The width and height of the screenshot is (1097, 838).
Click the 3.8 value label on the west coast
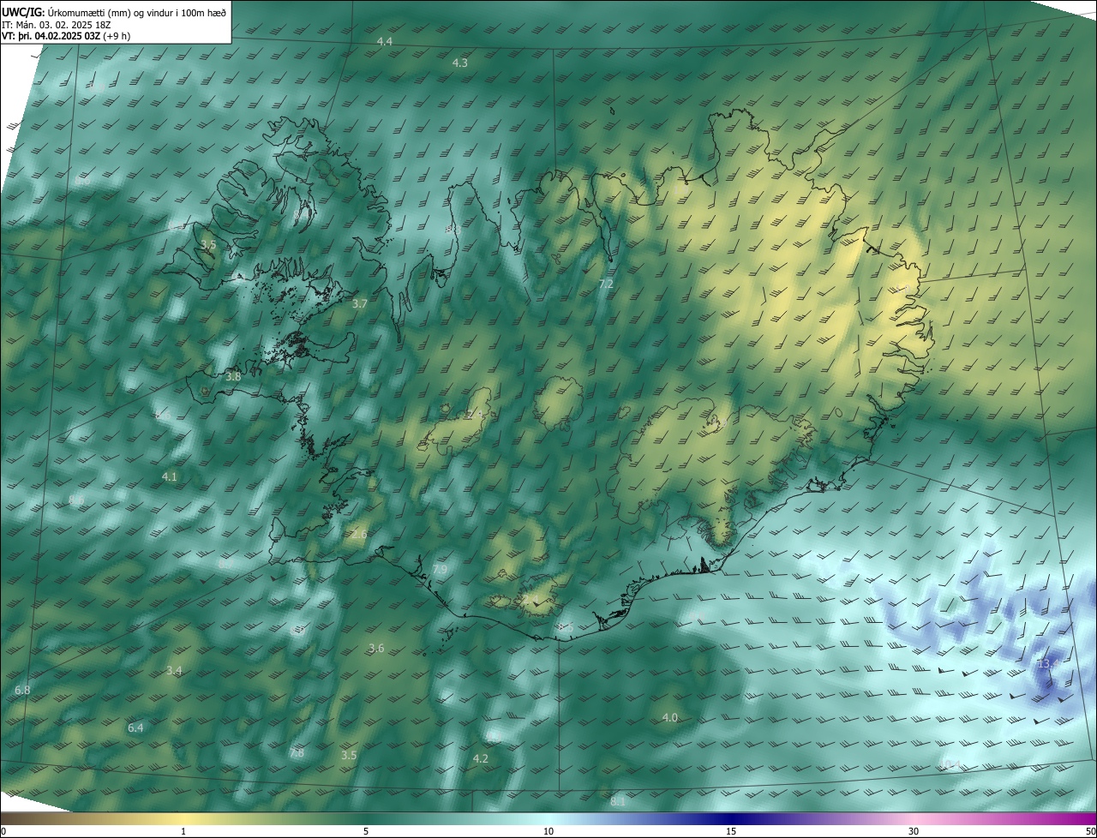[x=233, y=377]
